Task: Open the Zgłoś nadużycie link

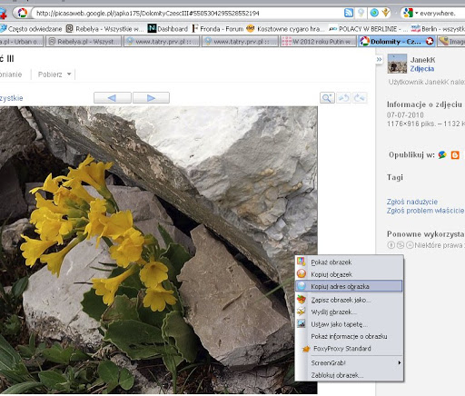Action: tap(411, 202)
